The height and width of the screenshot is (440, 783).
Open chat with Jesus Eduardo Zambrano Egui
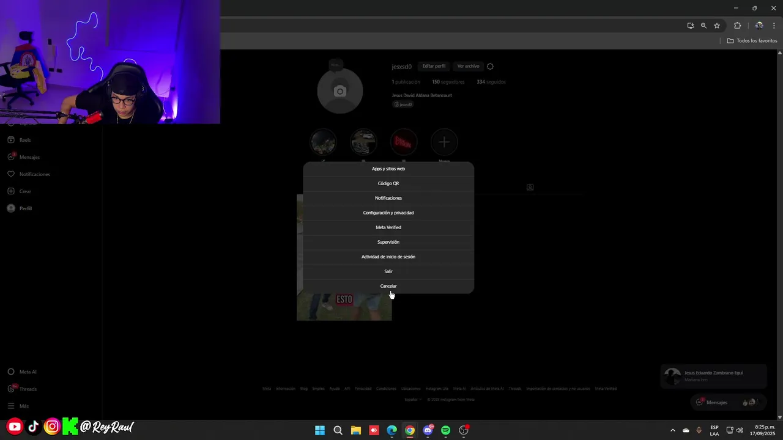[713, 376]
